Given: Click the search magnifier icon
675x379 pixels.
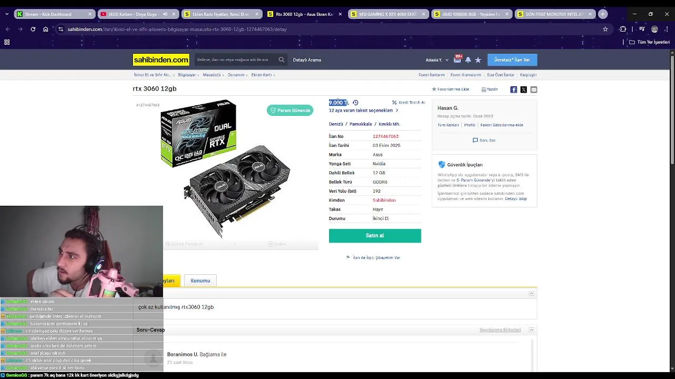Looking at the screenshot, I should pyautogui.click(x=282, y=60).
